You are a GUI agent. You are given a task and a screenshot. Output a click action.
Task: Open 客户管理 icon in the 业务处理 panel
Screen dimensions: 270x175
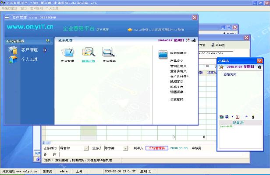67,53
